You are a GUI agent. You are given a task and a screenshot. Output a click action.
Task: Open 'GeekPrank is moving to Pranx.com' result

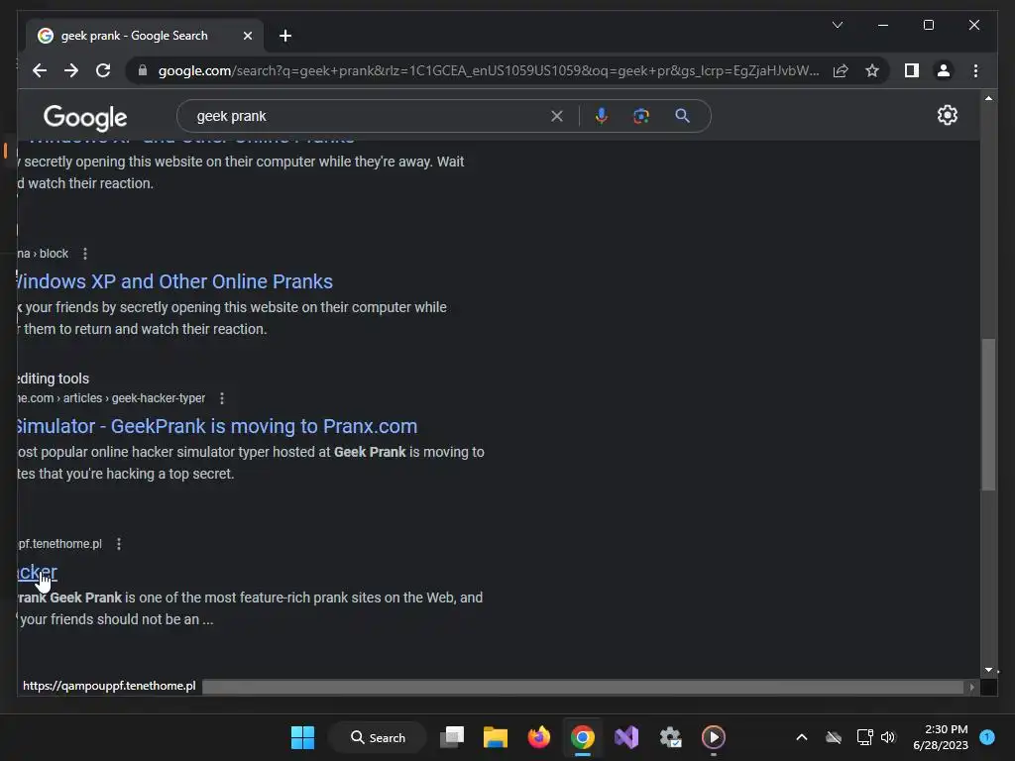click(217, 426)
